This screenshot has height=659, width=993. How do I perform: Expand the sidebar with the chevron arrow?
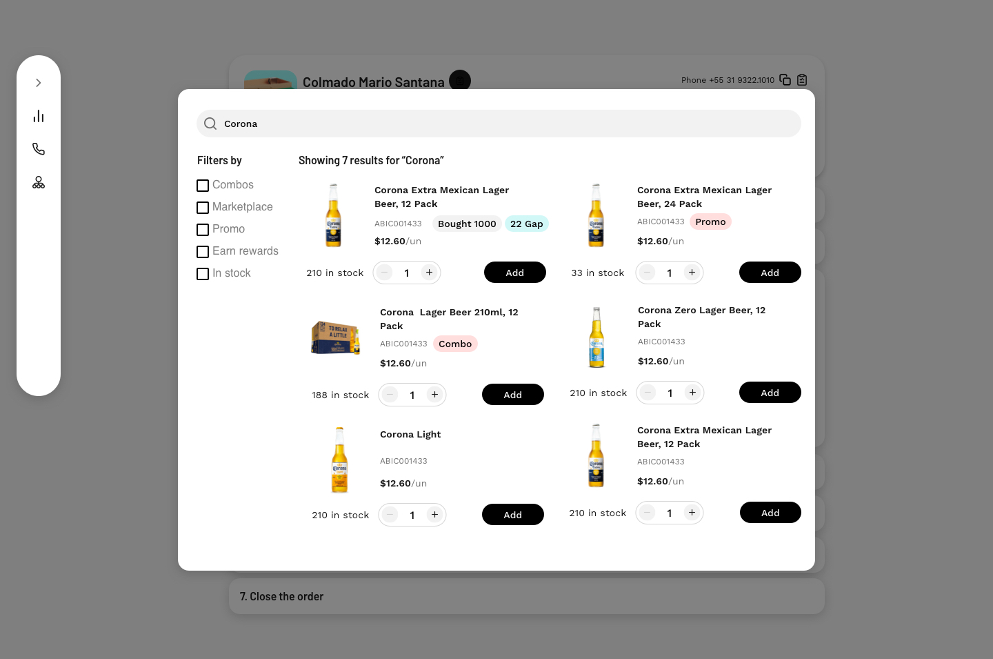(39, 83)
